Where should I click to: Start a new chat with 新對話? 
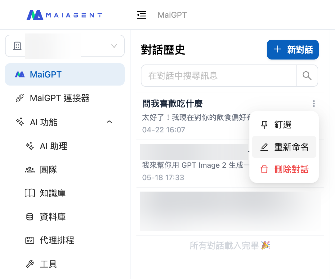point(293,50)
